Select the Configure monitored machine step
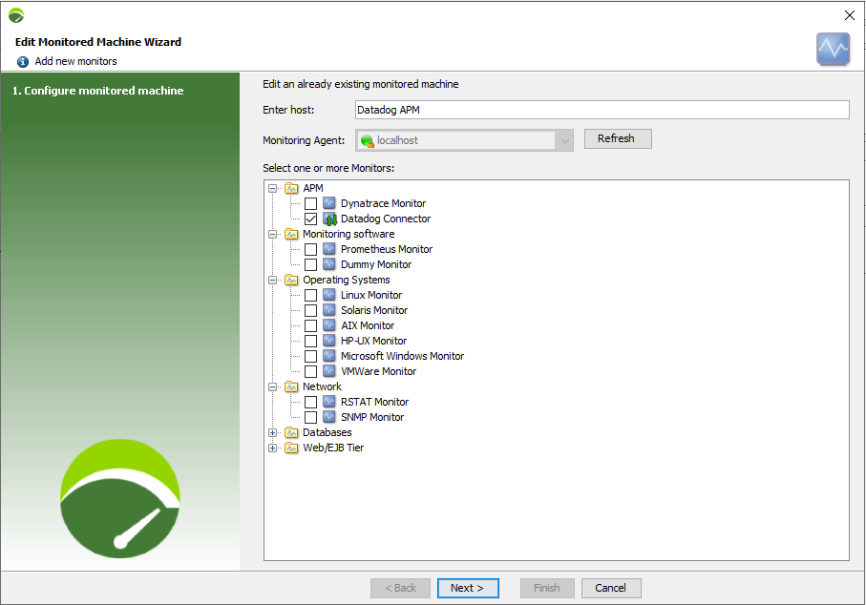The width and height of the screenshot is (866, 605). point(97,91)
